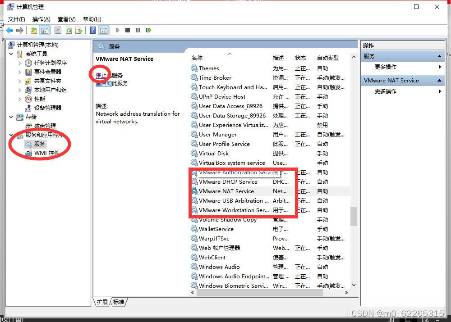Open the 查看(V) menu

[66, 19]
